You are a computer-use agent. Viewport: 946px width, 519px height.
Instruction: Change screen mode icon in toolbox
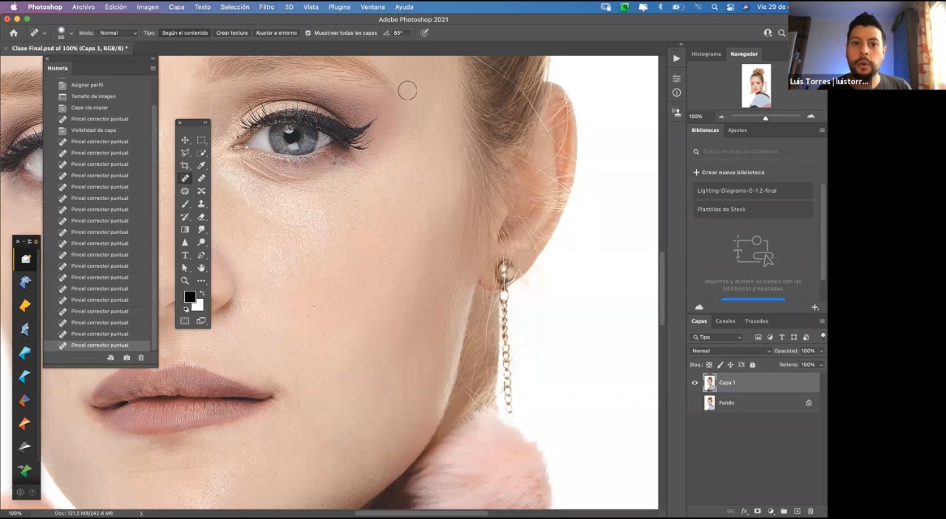pos(201,321)
